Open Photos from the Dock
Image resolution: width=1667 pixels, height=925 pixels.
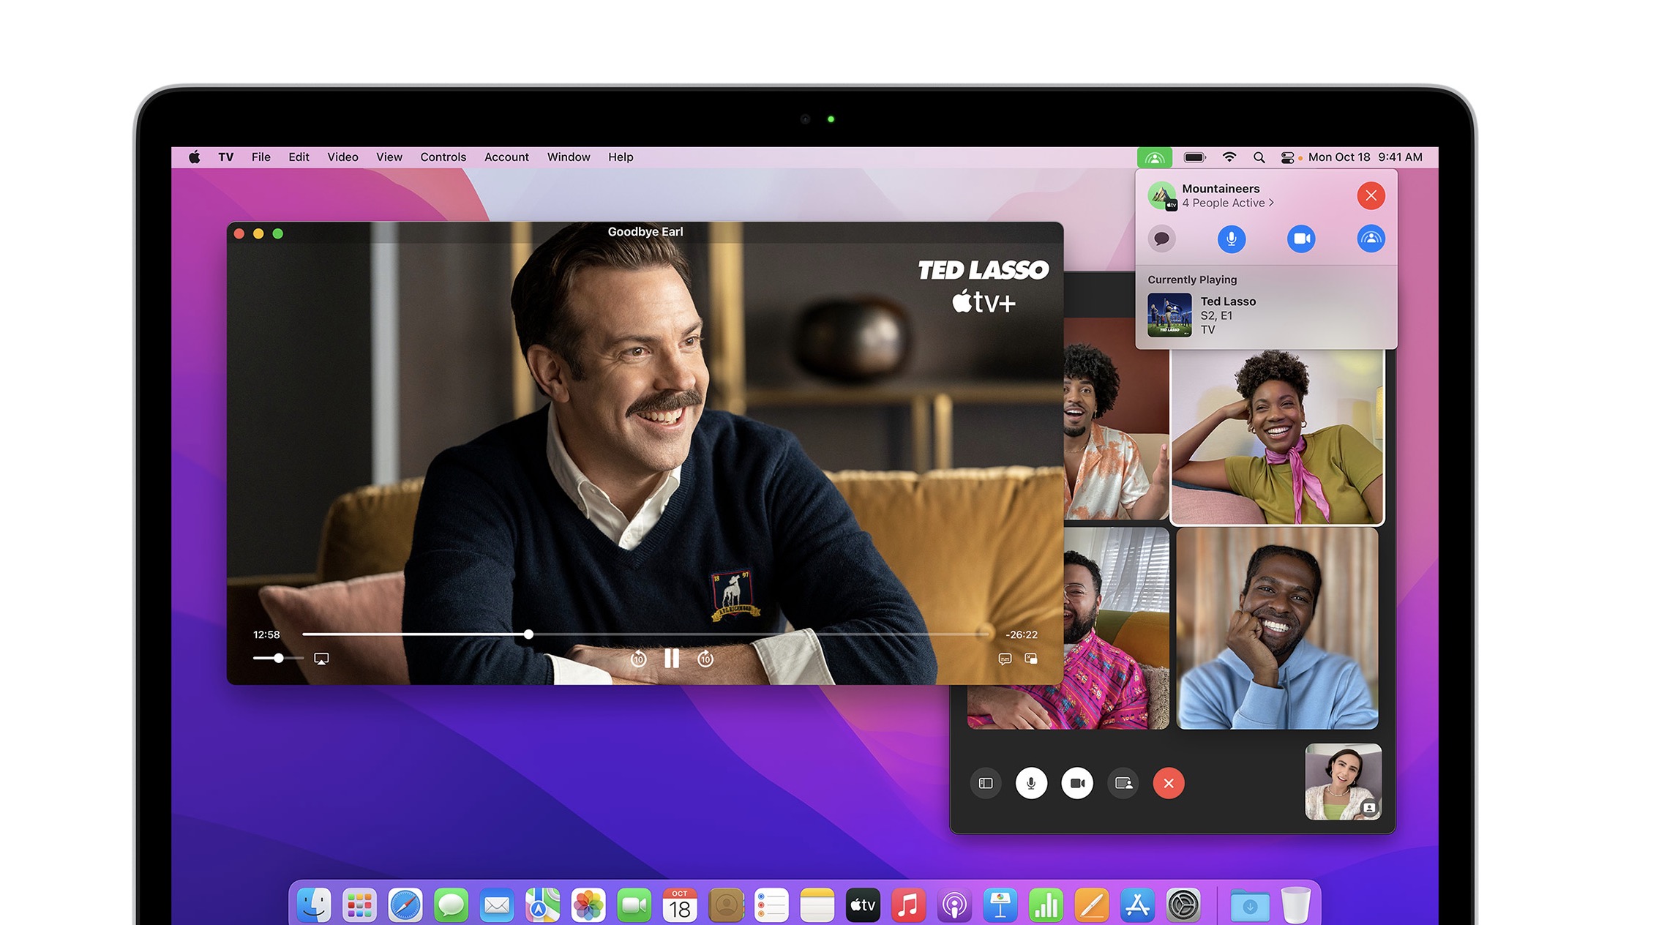pyautogui.click(x=588, y=906)
